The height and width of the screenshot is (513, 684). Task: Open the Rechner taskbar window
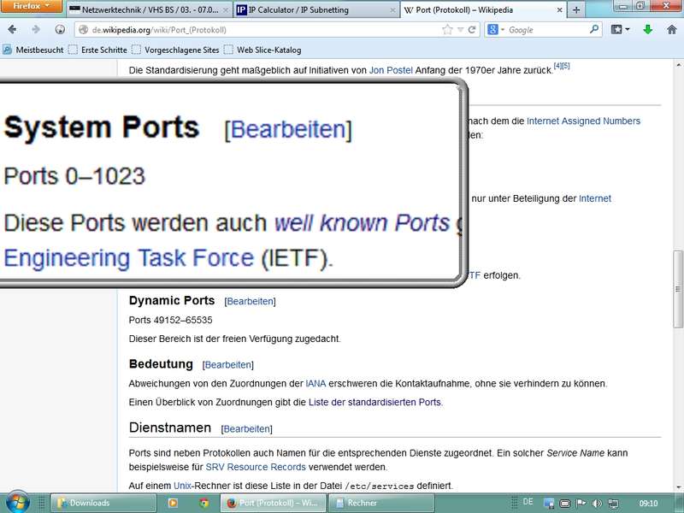pyautogui.click(x=380, y=503)
